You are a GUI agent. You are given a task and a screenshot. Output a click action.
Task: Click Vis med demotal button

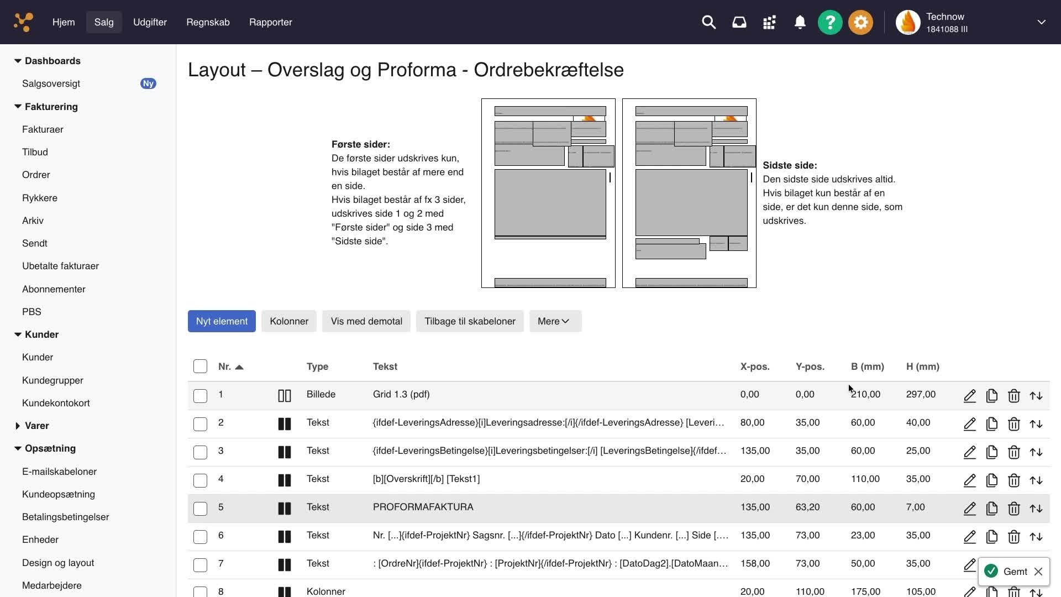click(x=366, y=321)
